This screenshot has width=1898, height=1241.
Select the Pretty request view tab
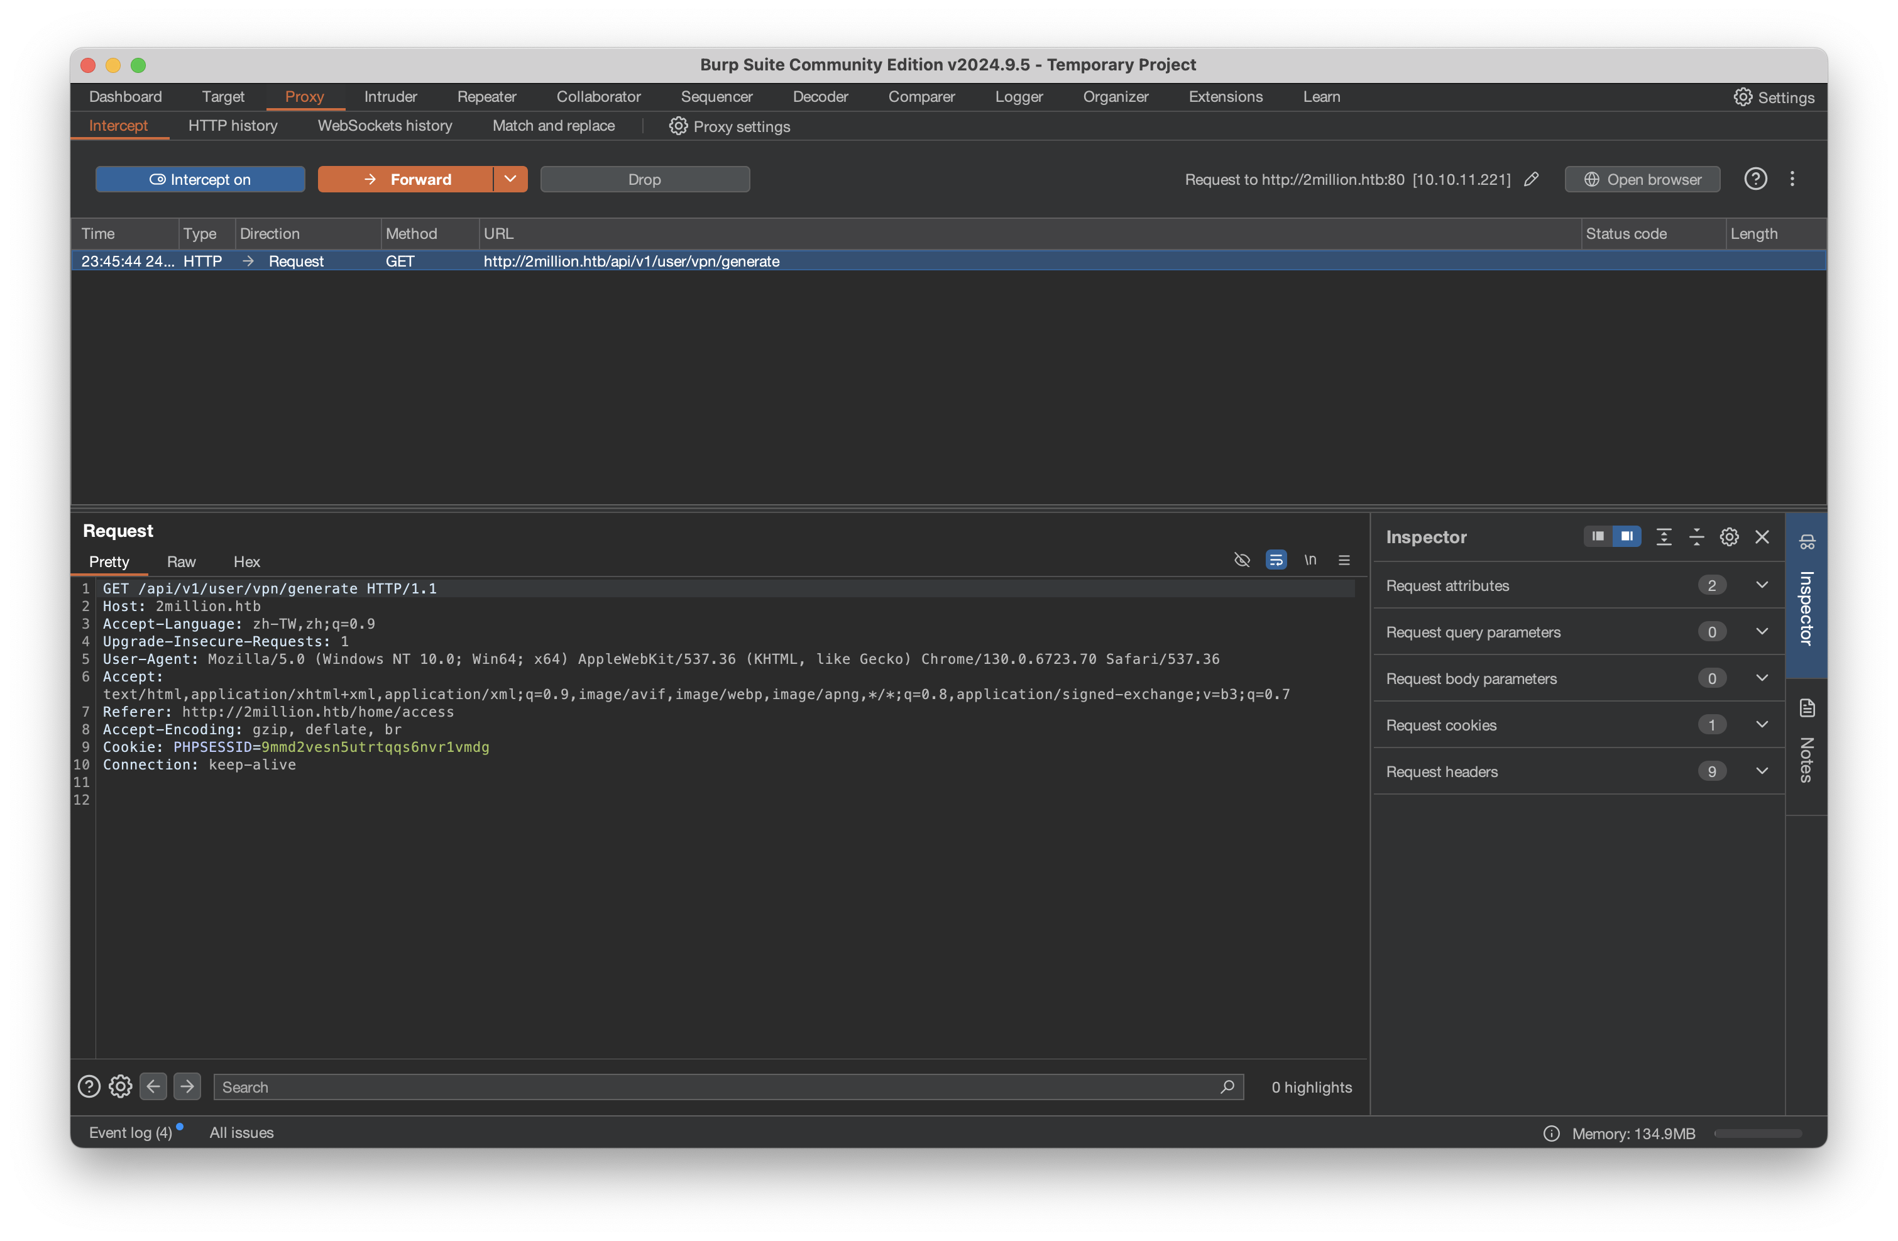[109, 561]
